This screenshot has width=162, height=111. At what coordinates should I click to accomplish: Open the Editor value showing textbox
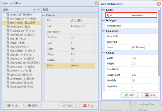click(82, 66)
